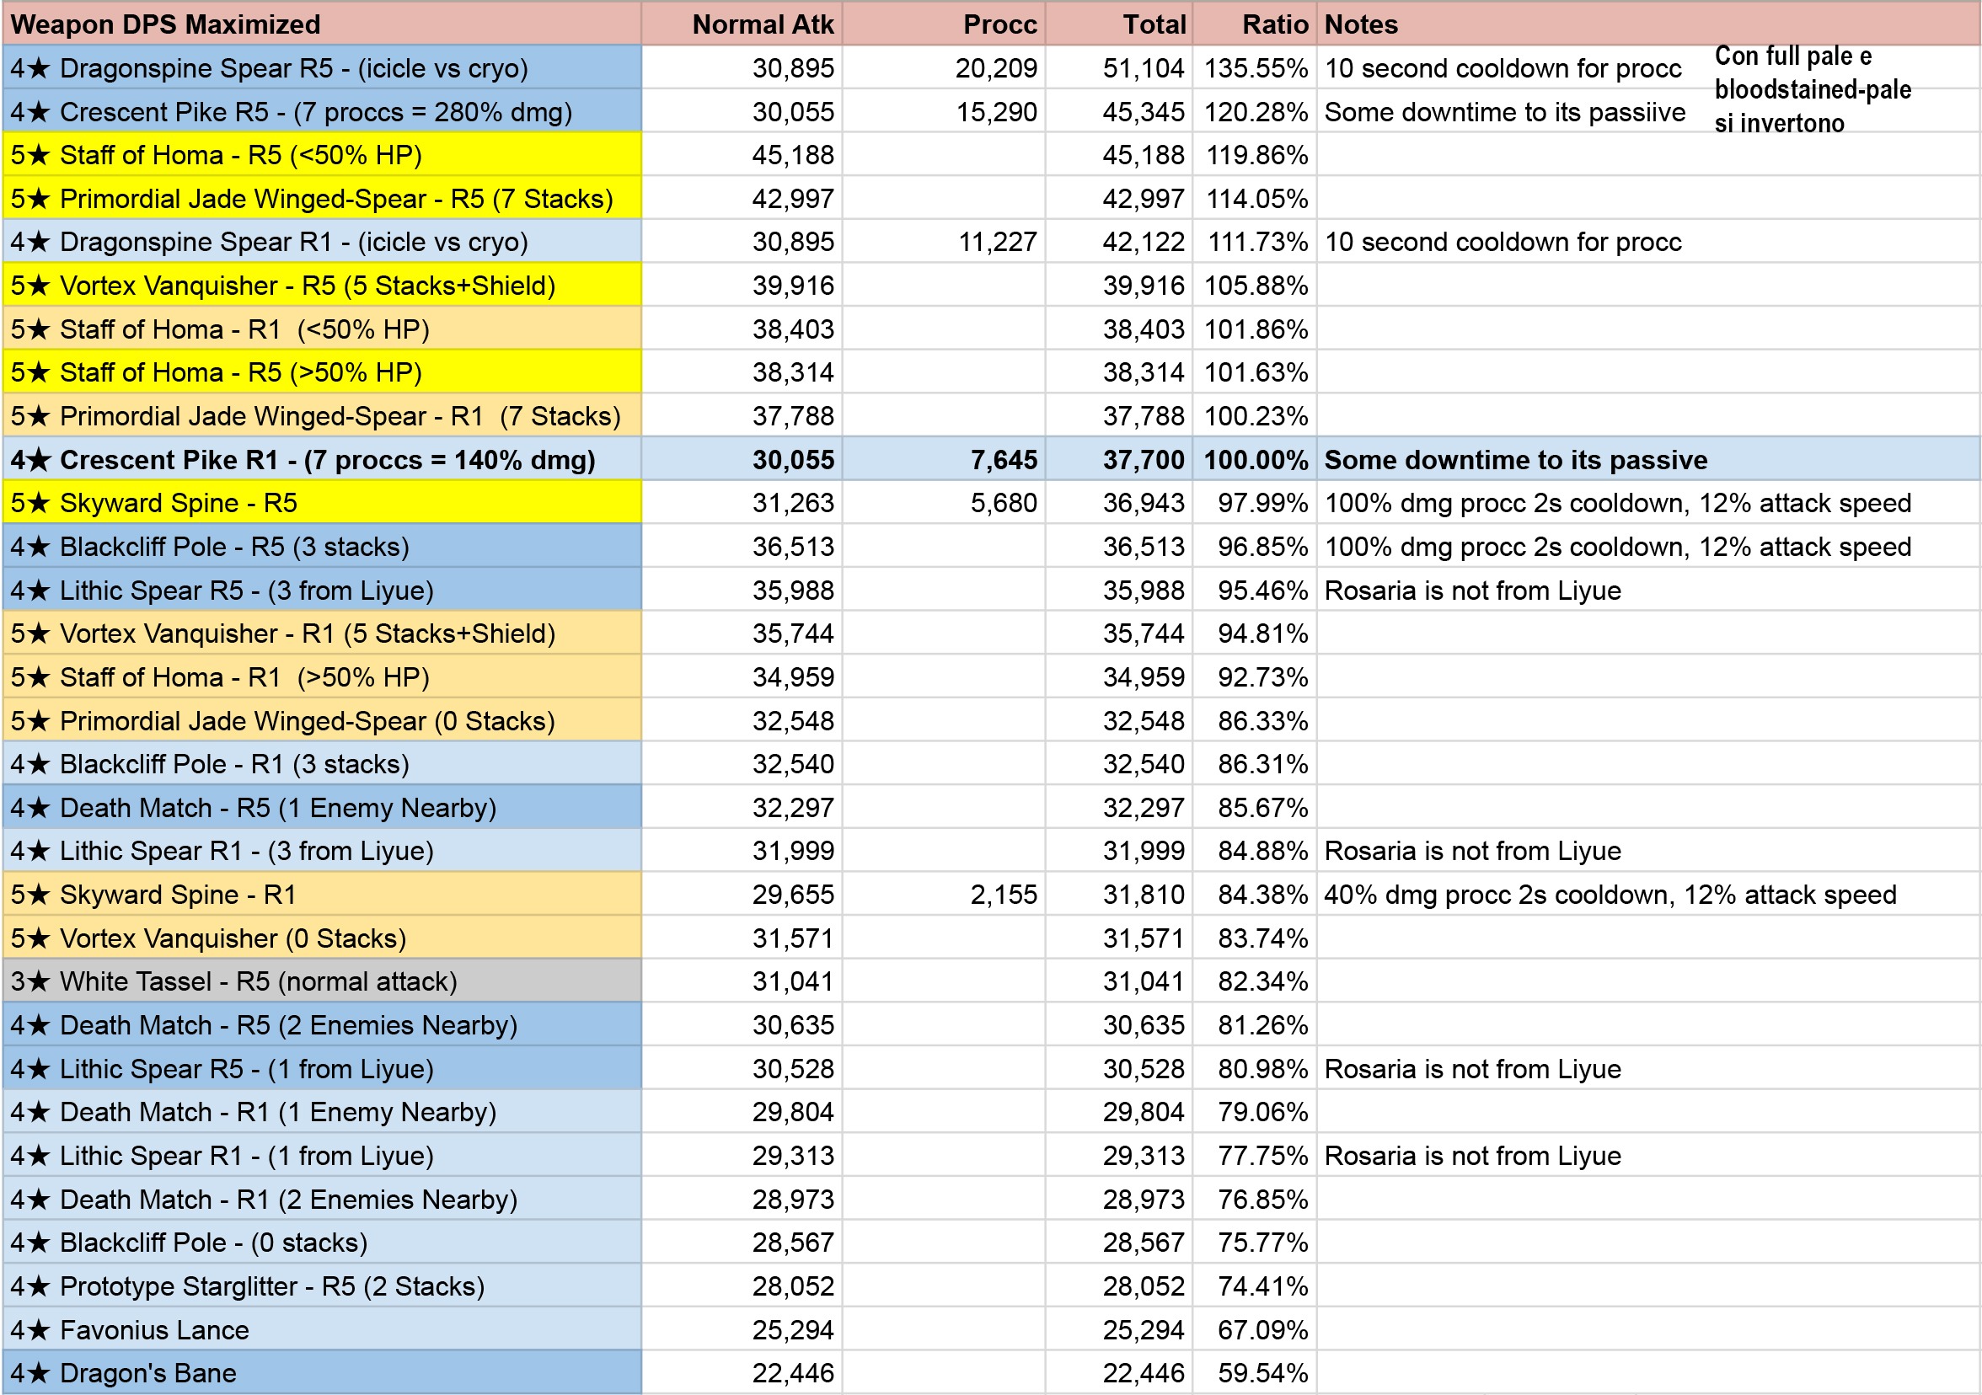Select the '40% dmg procc 2s cooldown' note
Viewport: 1982px width, 1395px height.
pos(1609,895)
